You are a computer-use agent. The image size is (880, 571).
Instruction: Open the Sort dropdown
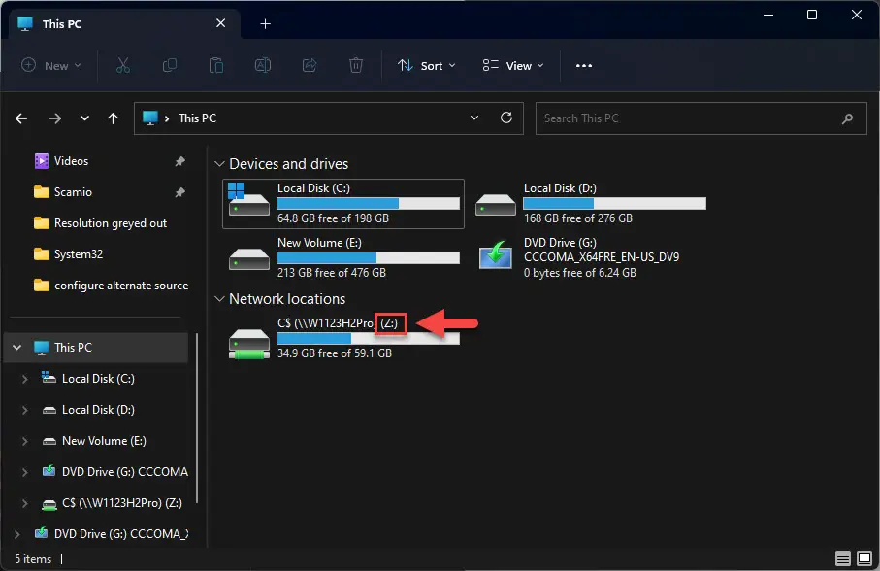click(427, 65)
